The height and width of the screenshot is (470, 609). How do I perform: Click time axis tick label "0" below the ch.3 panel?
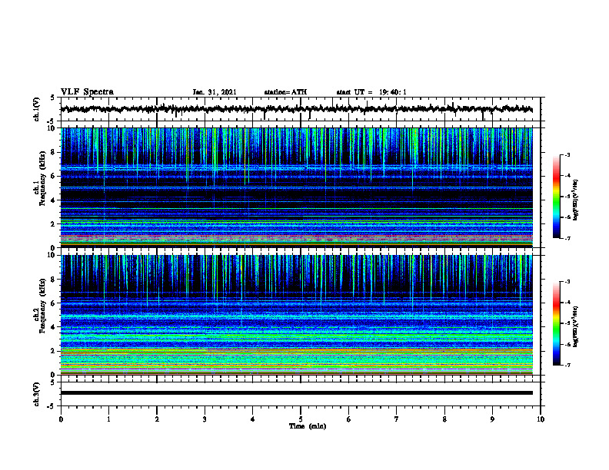point(61,419)
